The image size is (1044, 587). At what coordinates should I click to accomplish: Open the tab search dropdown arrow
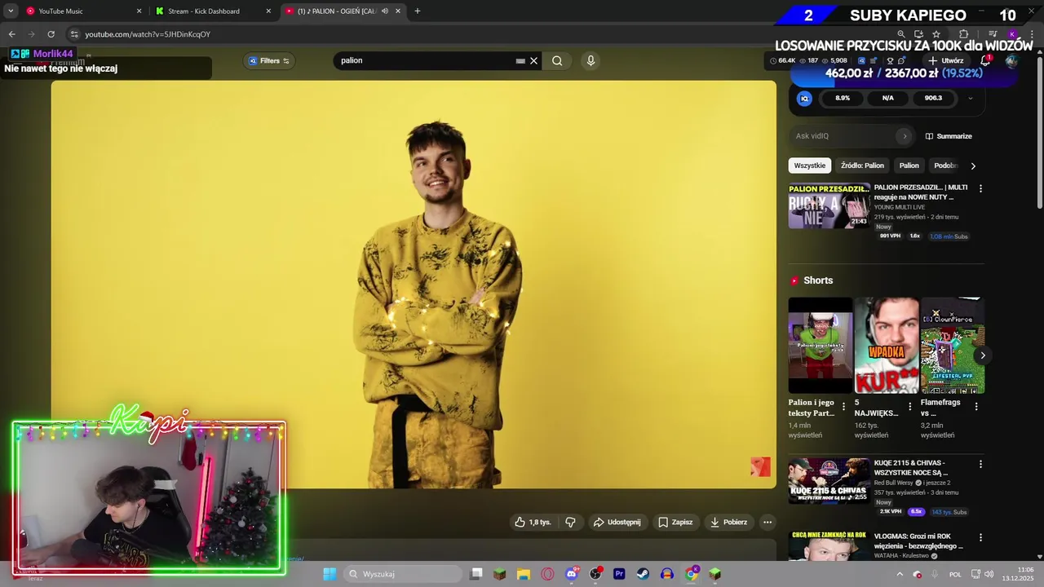click(x=11, y=11)
